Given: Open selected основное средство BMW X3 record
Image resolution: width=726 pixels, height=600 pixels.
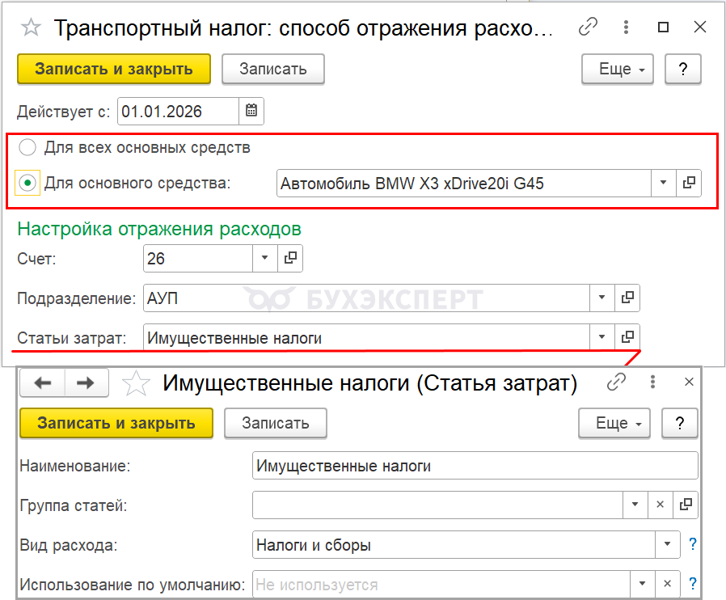Looking at the screenshot, I should click(689, 183).
